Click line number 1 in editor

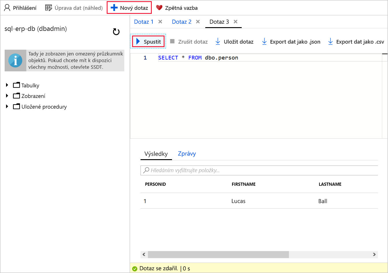click(x=145, y=58)
